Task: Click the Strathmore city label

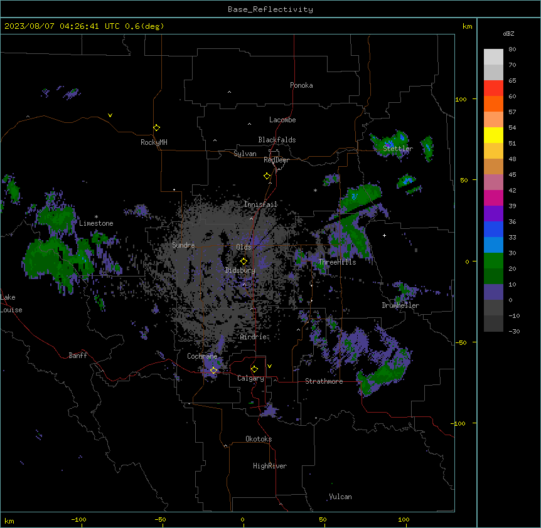Action: (324, 381)
